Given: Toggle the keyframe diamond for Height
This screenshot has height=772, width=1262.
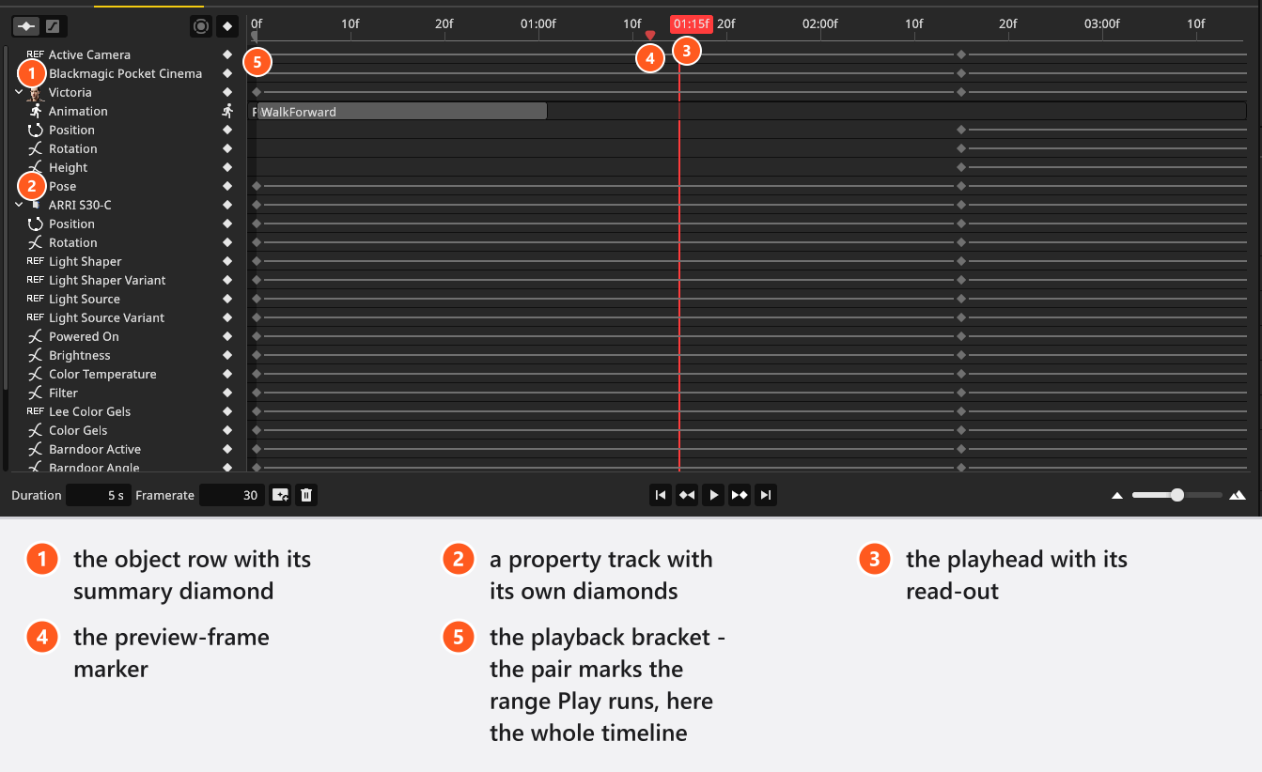Looking at the screenshot, I should 226,167.
